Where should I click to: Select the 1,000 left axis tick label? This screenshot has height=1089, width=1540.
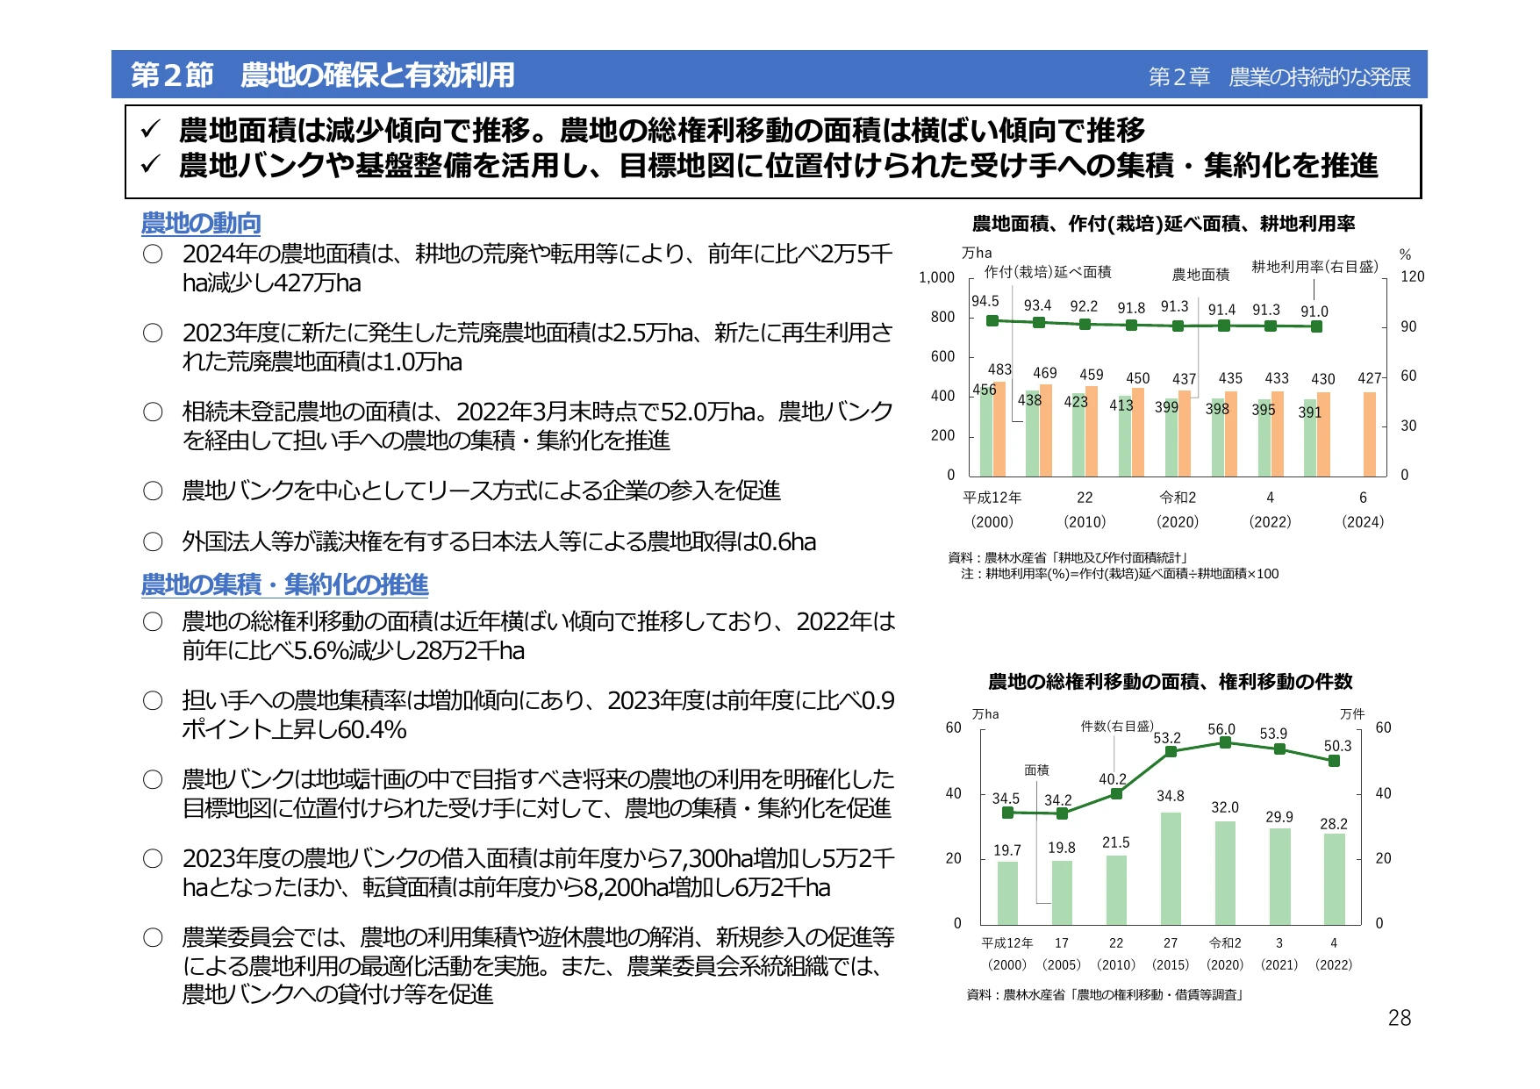tap(936, 277)
